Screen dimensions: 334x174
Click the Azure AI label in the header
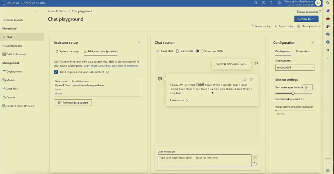[x=13, y=3]
